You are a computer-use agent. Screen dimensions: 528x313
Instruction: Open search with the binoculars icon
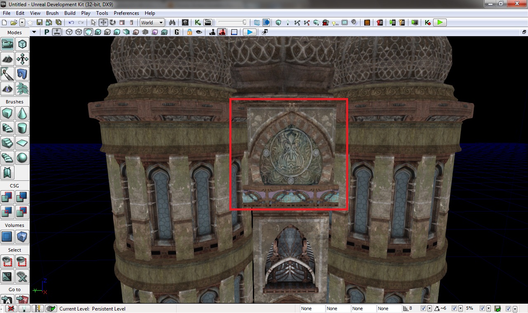(x=172, y=23)
